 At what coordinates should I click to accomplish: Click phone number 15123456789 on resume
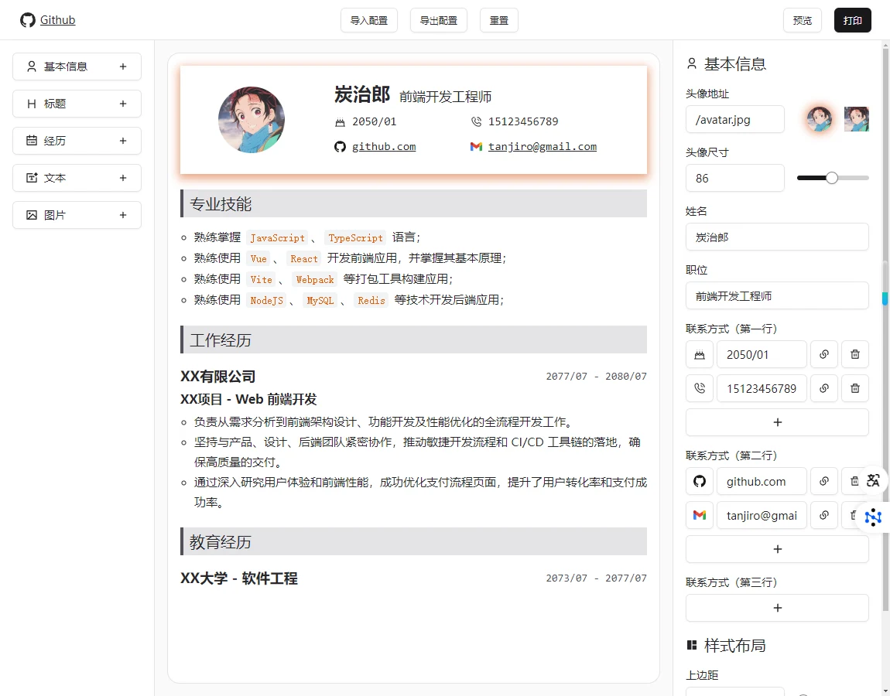point(522,121)
